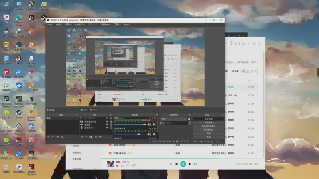
Task: Open the skin shirt icon in the music player
Action: [x=231, y=43]
